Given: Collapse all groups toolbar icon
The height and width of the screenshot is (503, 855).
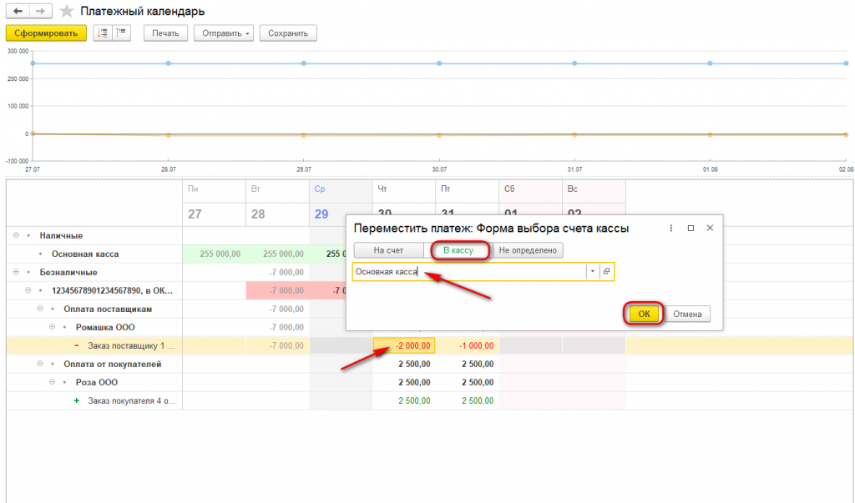Looking at the screenshot, I should click(122, 33).
